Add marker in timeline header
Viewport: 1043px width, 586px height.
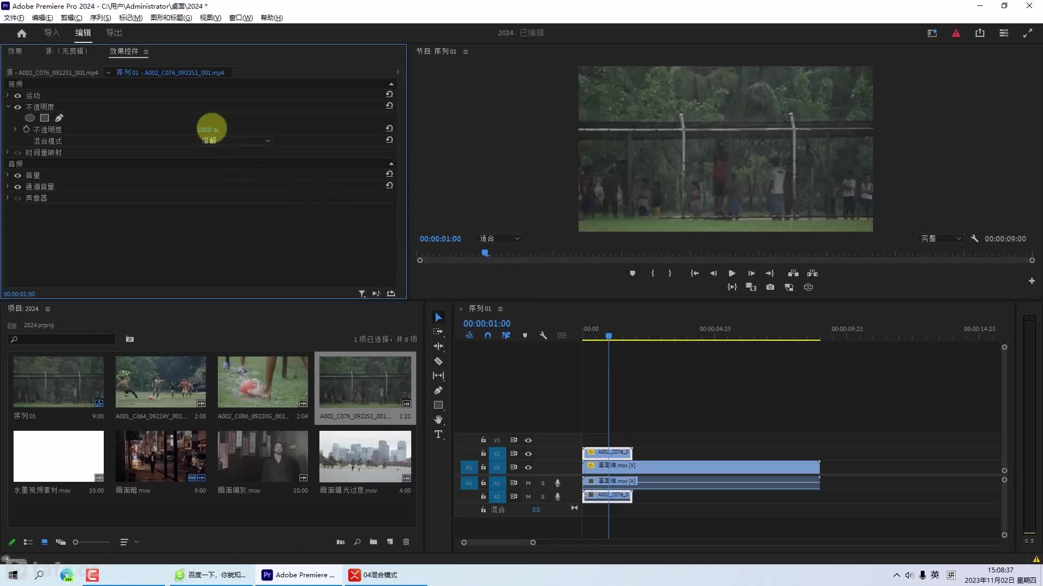pyautogui.click(x=525, y=335)
